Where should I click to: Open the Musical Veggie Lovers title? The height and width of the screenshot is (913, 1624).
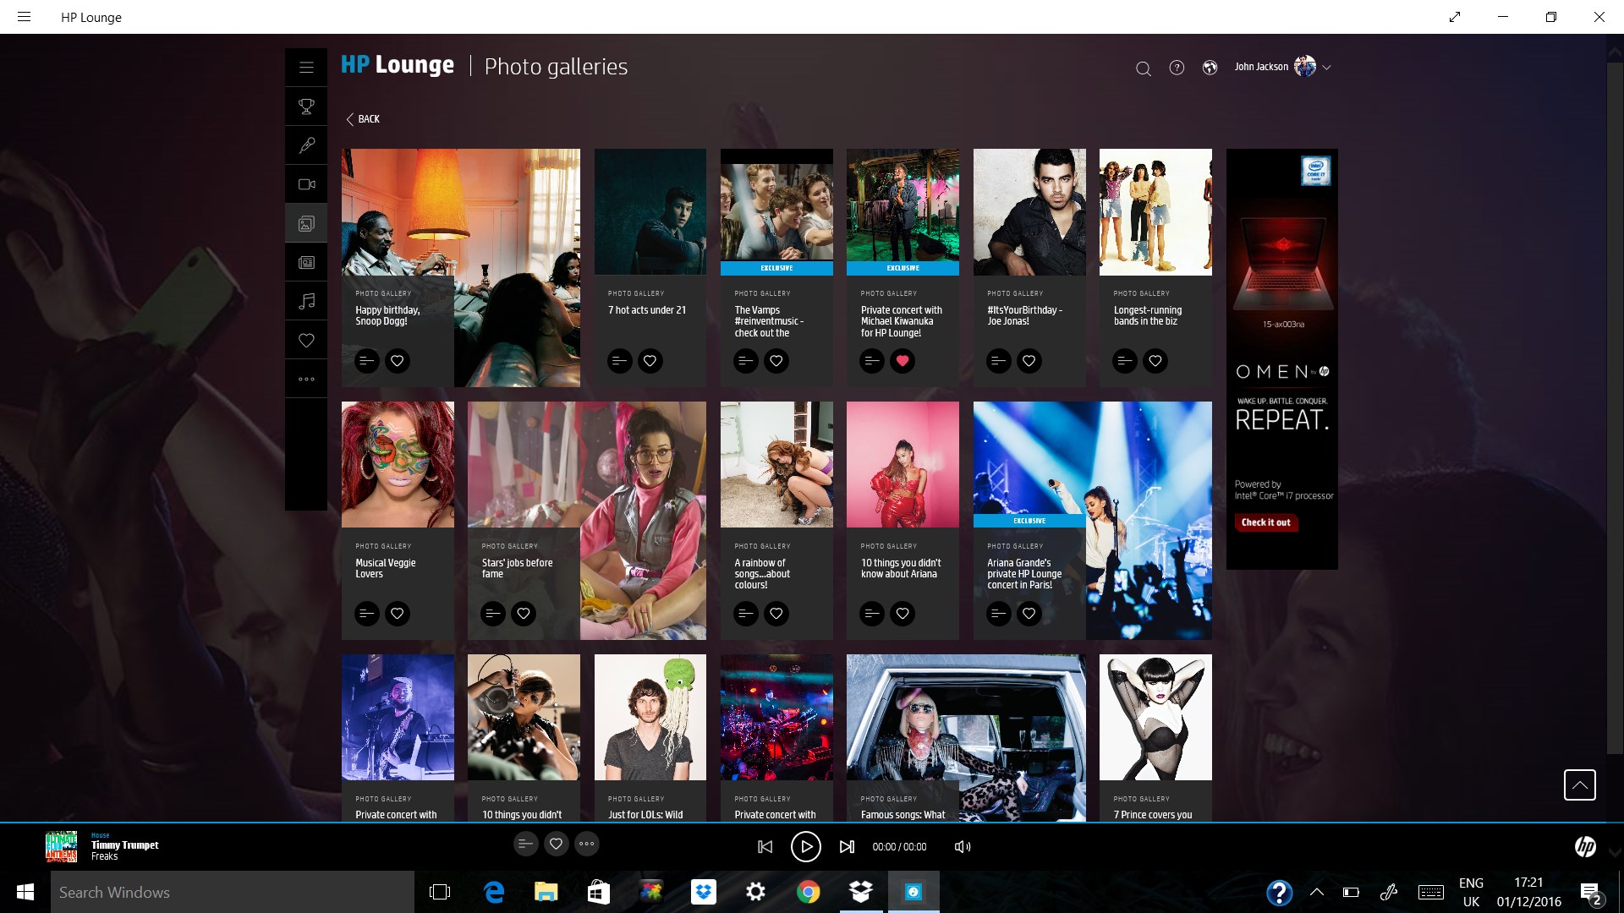coord(385,568)
